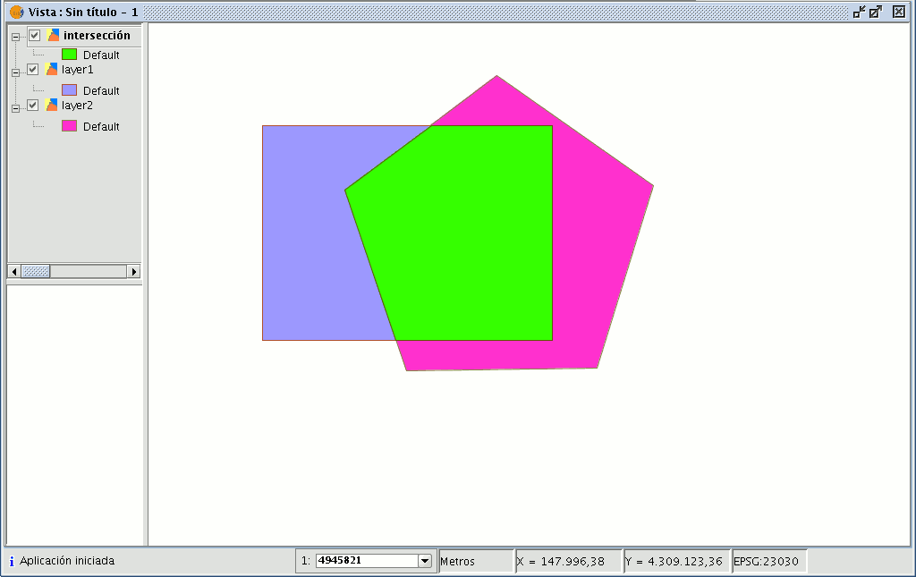Click the magenta layer2 legend swatch
Viewport: 916px width, 577px height.
coord(70,125)
